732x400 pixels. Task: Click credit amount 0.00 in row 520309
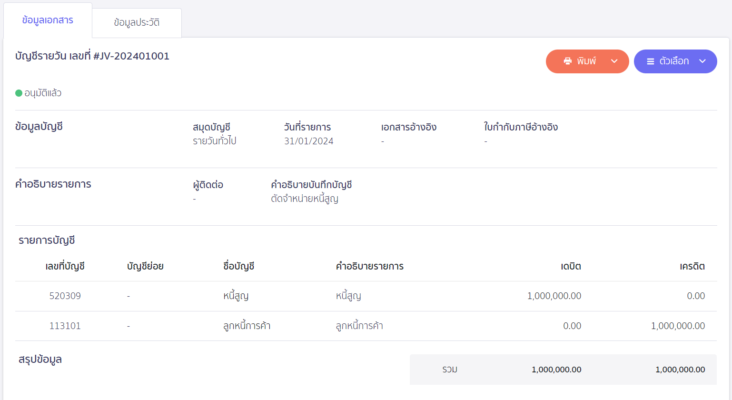(x=696, y=296)
